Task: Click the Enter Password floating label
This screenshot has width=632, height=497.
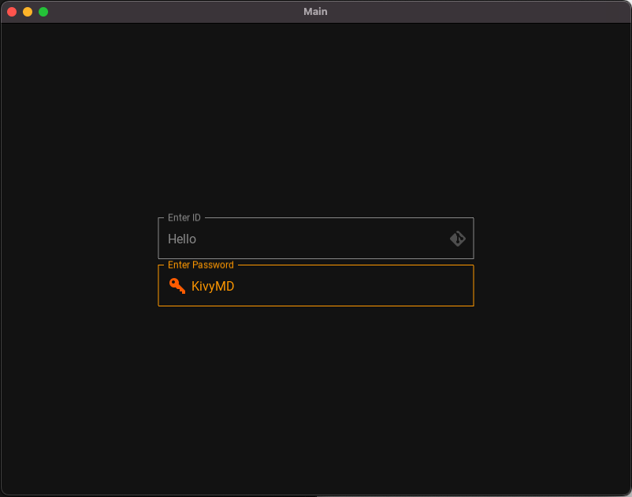Action: click(x=201, y=265)
